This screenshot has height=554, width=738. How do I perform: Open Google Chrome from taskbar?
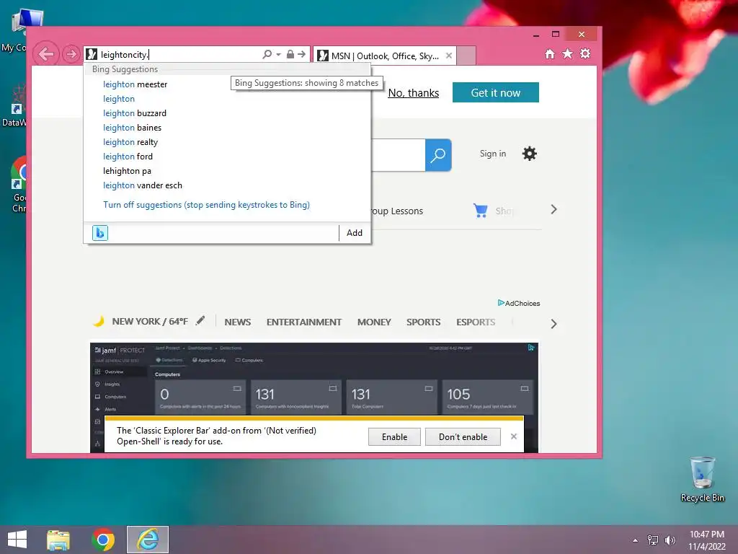[x=103, y=540]
